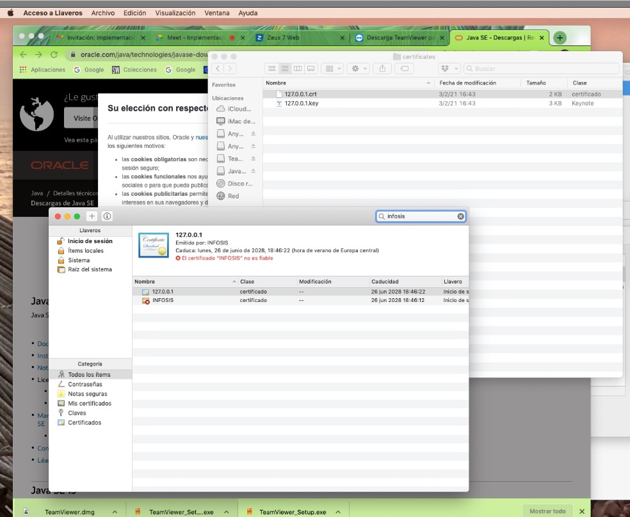Click the add item plus button in Keychain
Viewport: 630px width, 517px height.
point(92,216)
